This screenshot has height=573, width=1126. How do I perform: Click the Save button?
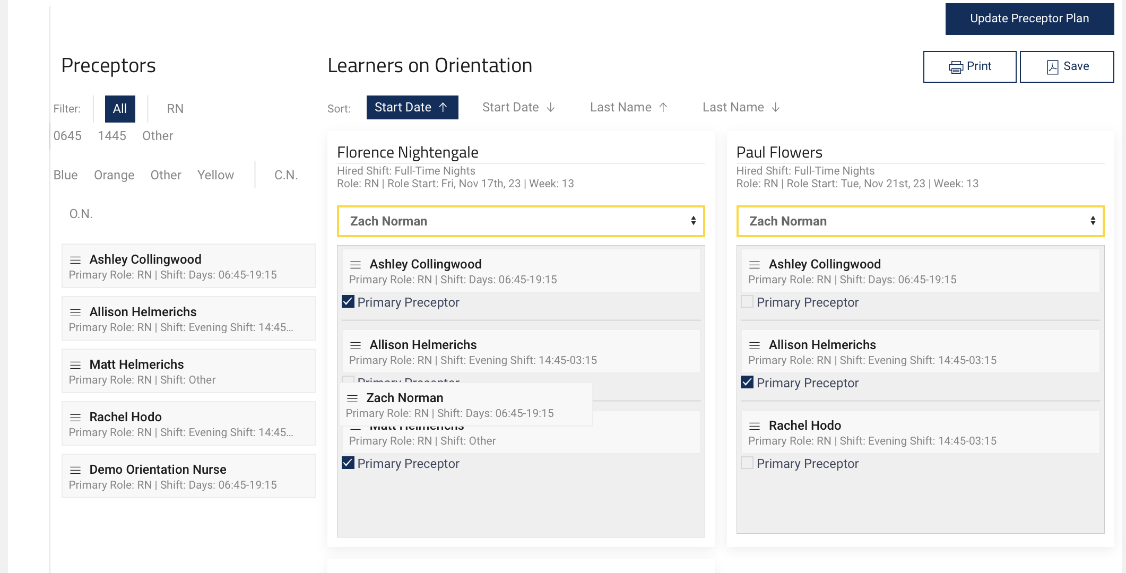pos(1067,67)
